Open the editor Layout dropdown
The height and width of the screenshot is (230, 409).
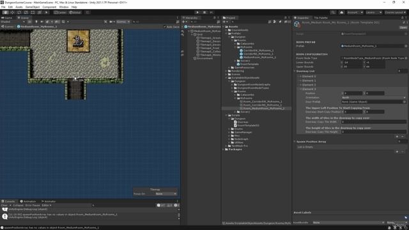pyautogui.click(x=396, y=12)
